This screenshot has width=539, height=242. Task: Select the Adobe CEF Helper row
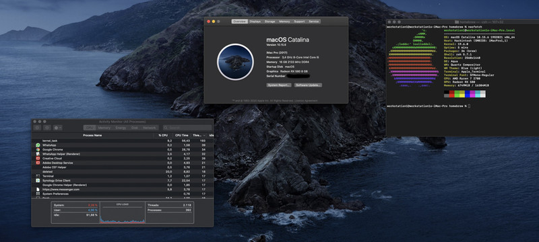click(123, 167)
